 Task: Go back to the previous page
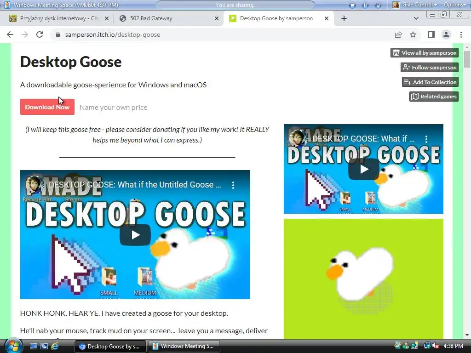(x=10, y=34)
